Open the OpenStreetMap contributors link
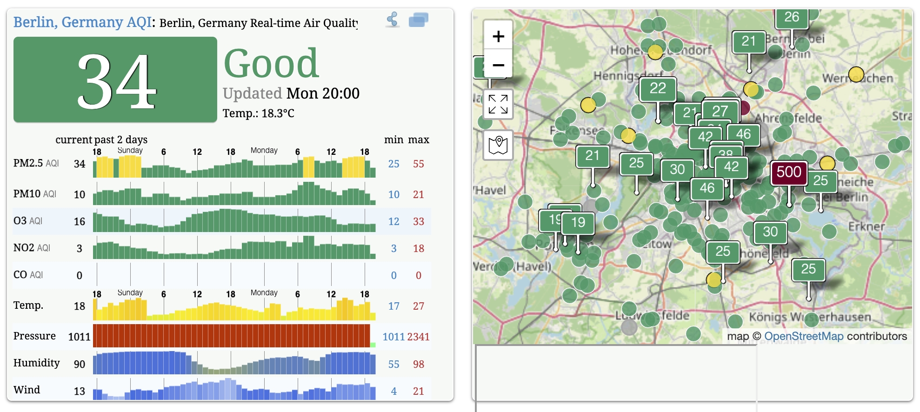 [x=804, y=336]
